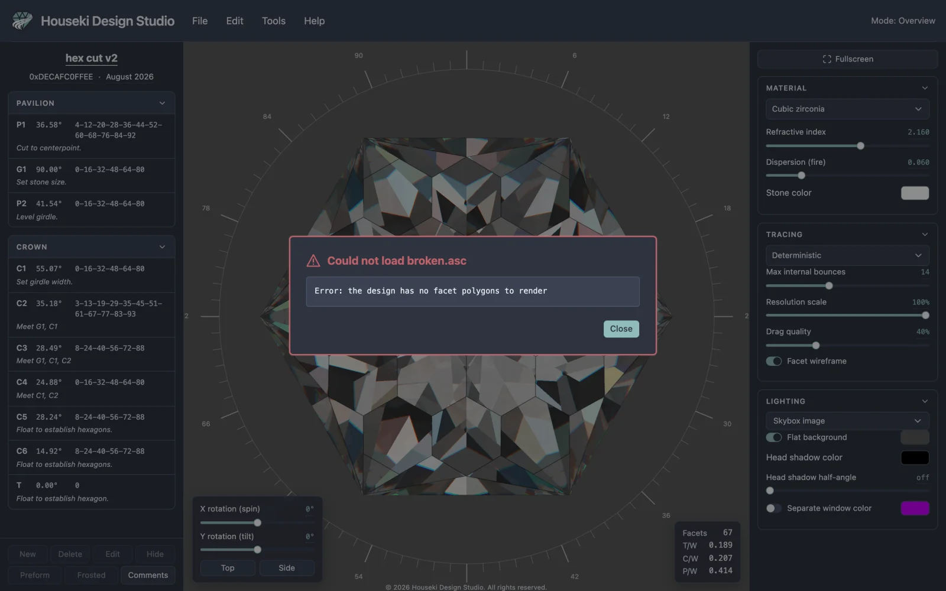Click the Comments button

pos(148,575)
